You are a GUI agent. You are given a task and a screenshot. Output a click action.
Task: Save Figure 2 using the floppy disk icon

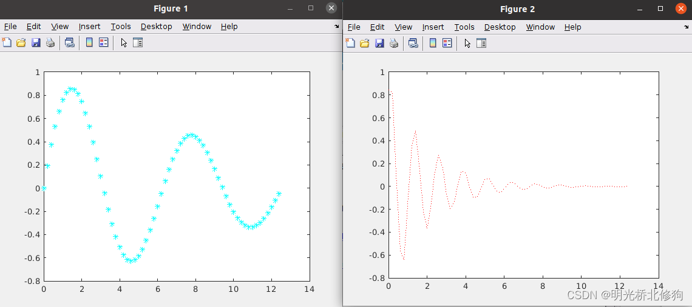click(x=379, y=43)
